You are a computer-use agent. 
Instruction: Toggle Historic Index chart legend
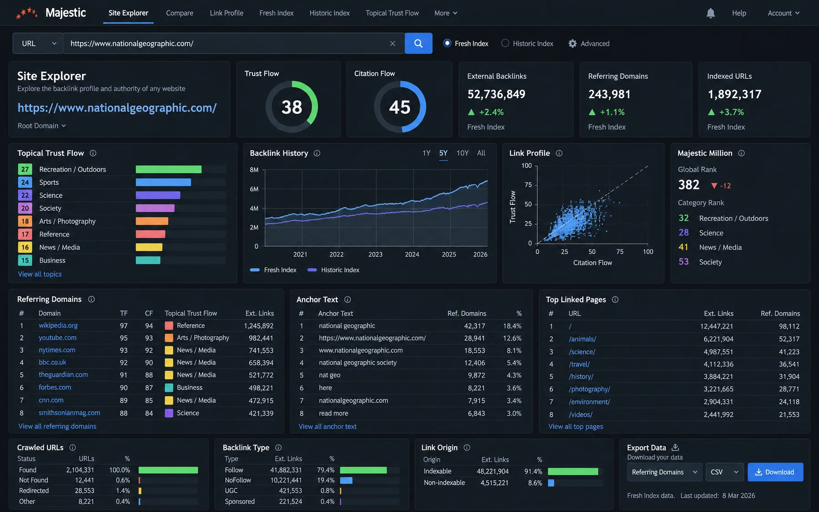pos(334,270)
